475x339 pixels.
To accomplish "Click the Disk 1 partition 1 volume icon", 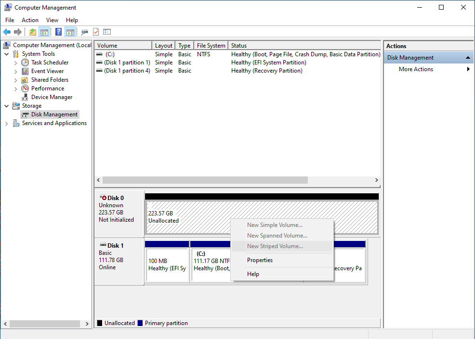I will [99, 63].
